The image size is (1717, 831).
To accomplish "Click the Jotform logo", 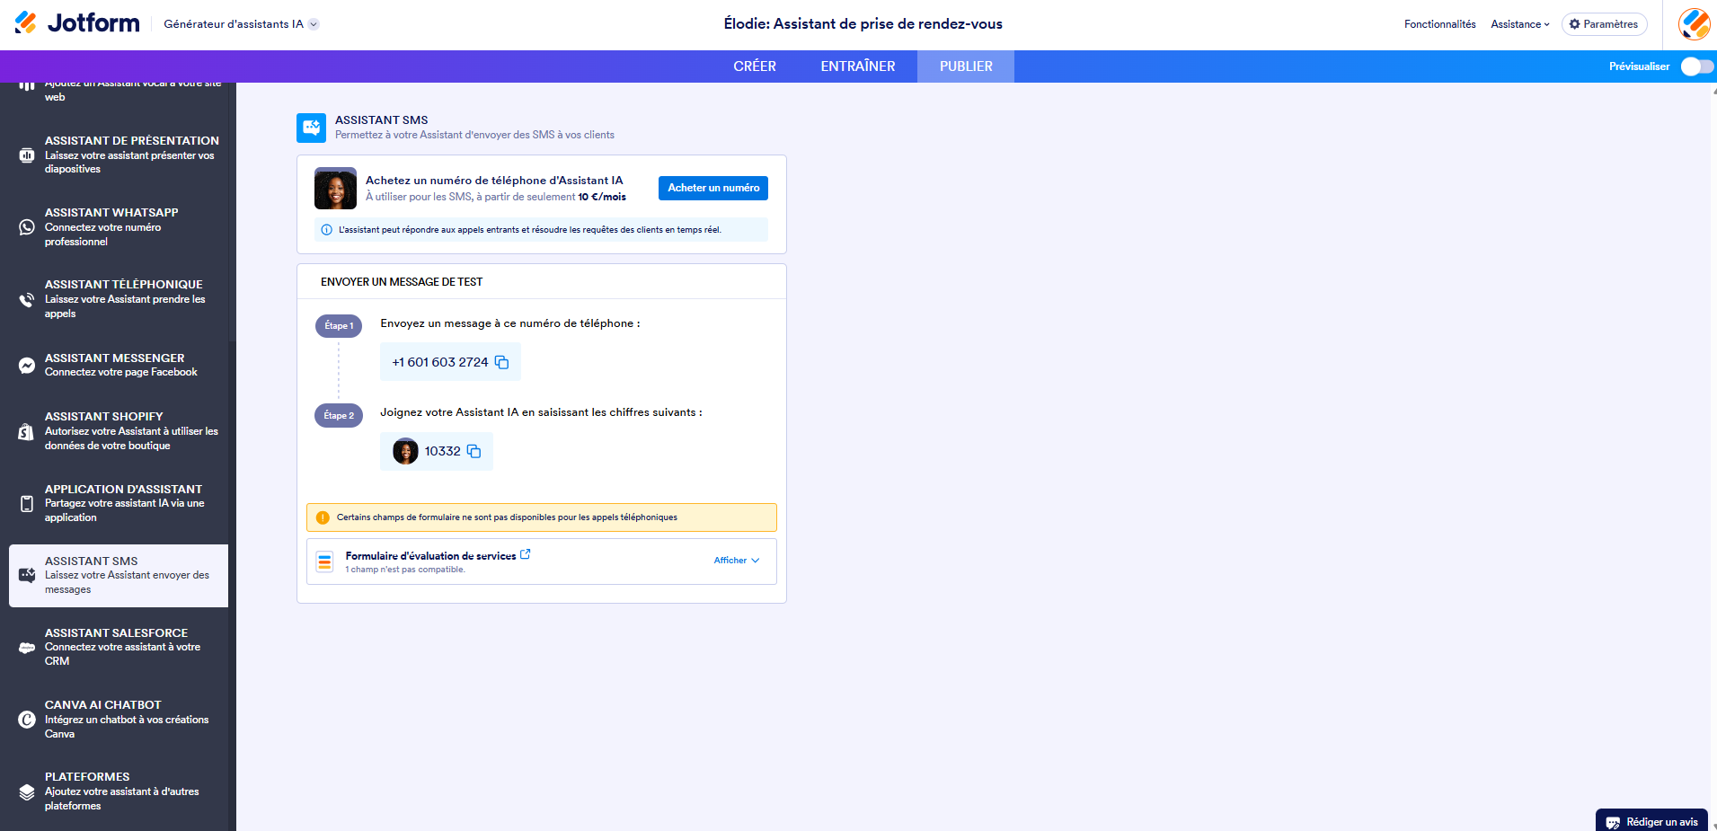I will [77, 23].
